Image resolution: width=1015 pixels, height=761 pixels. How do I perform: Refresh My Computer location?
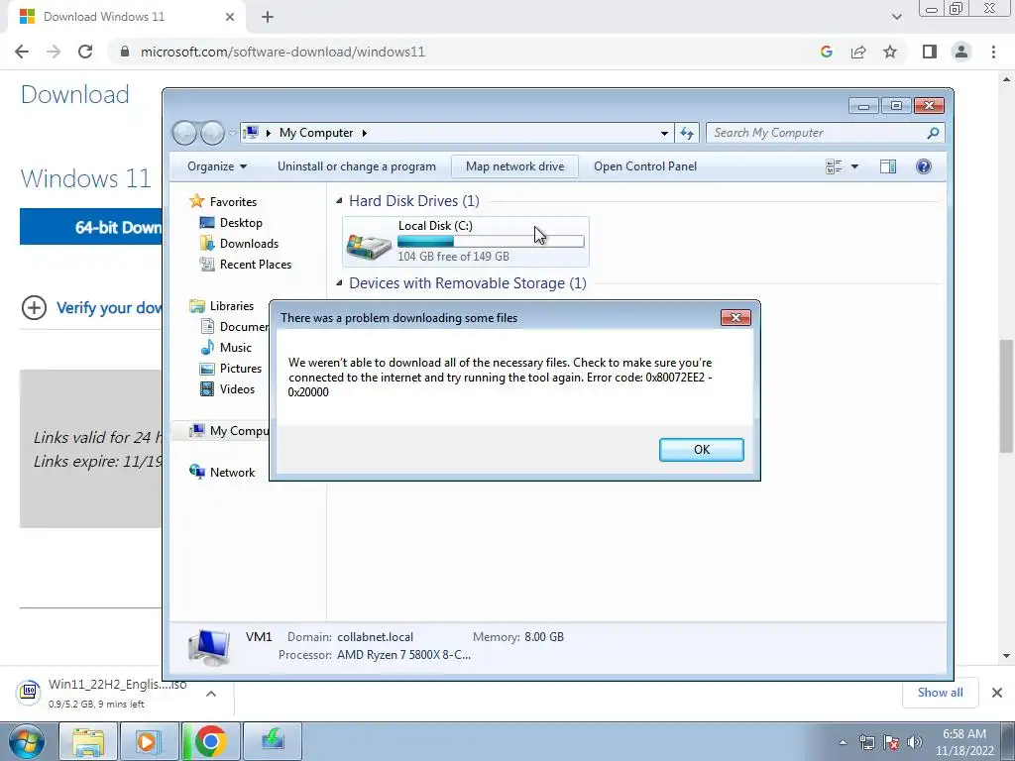pyautogui.click(x=686, y=134)
